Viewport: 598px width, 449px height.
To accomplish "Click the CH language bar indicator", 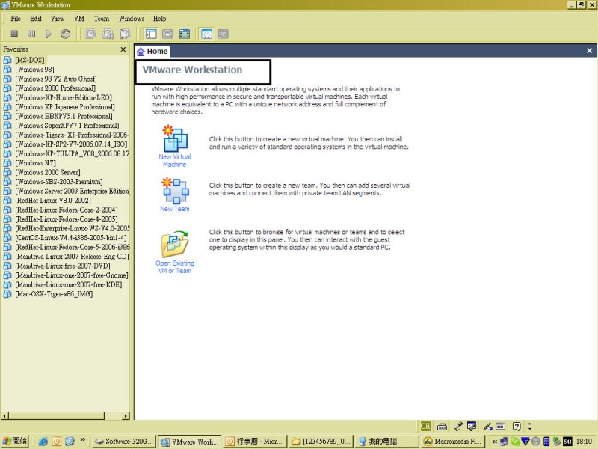I will point(425,426).
